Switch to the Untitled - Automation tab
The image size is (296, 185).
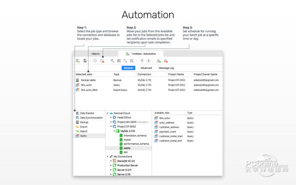coord(141,54)
